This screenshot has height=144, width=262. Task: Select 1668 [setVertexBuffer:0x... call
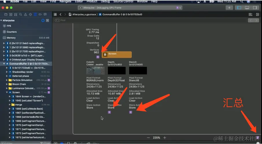coord(26,117)
